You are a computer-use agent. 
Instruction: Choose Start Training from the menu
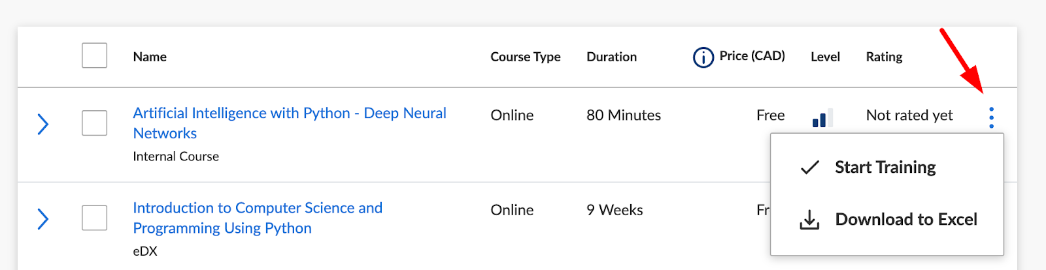[886, 168]
